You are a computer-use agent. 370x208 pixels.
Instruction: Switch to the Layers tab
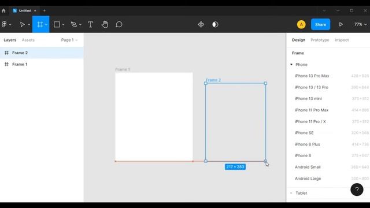10,40
